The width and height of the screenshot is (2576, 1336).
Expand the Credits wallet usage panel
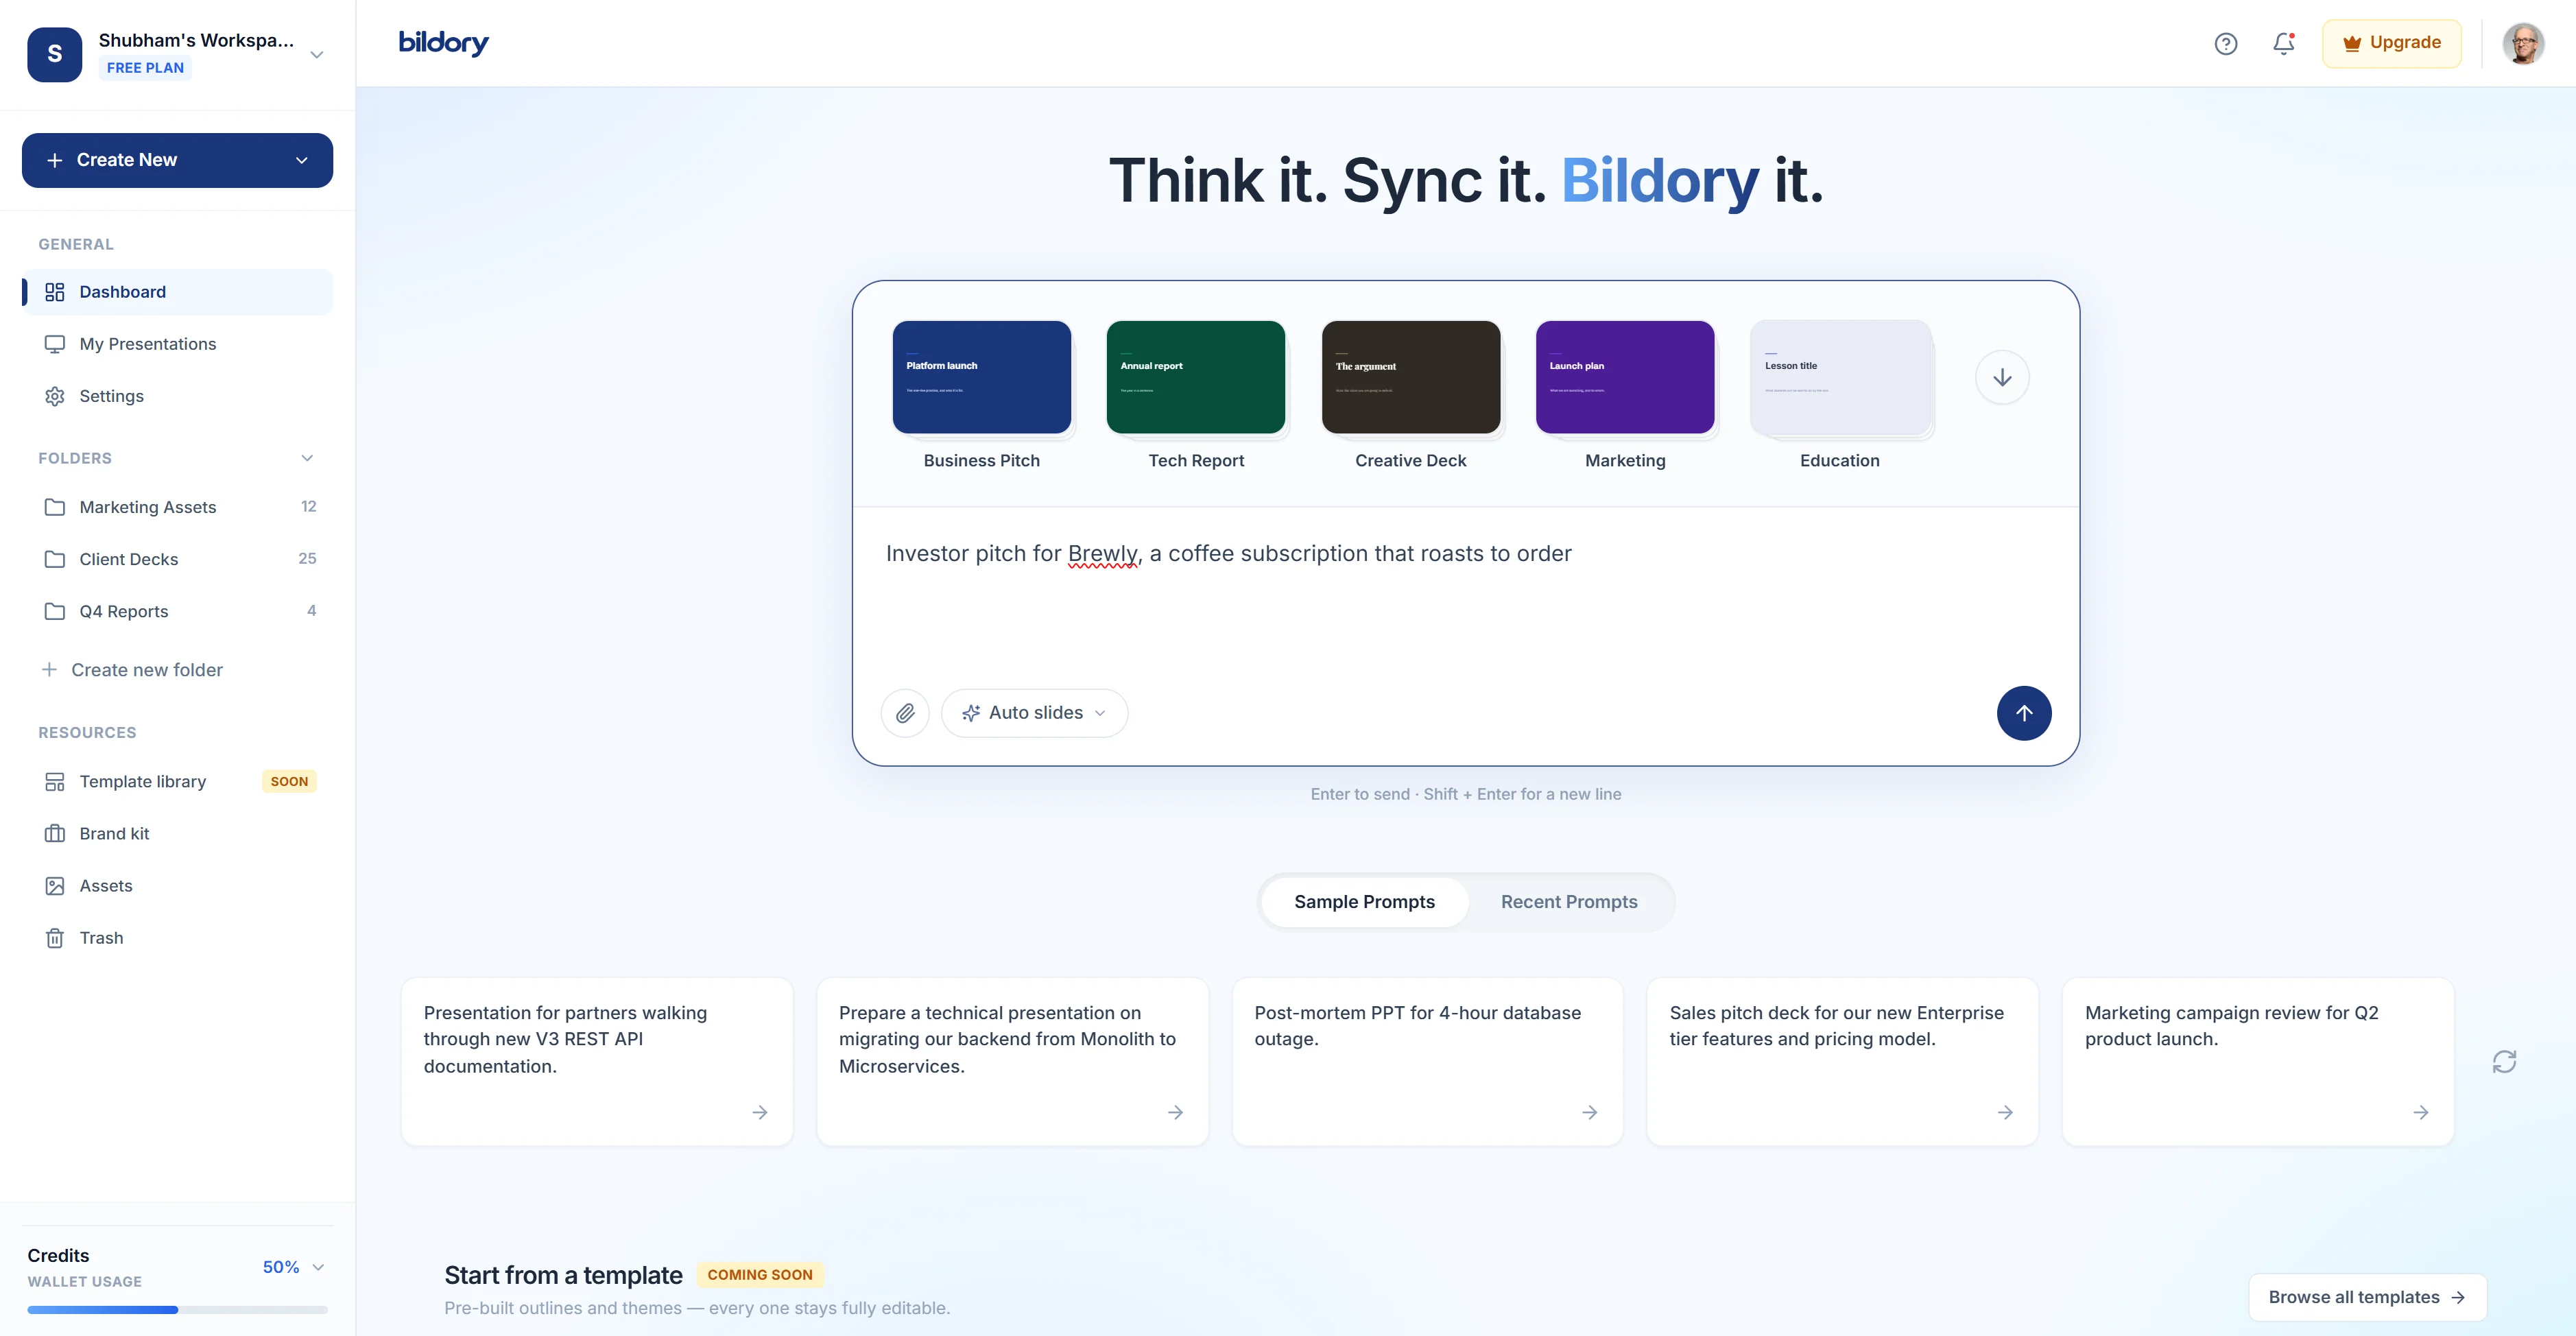click(x=318, y=1267)
